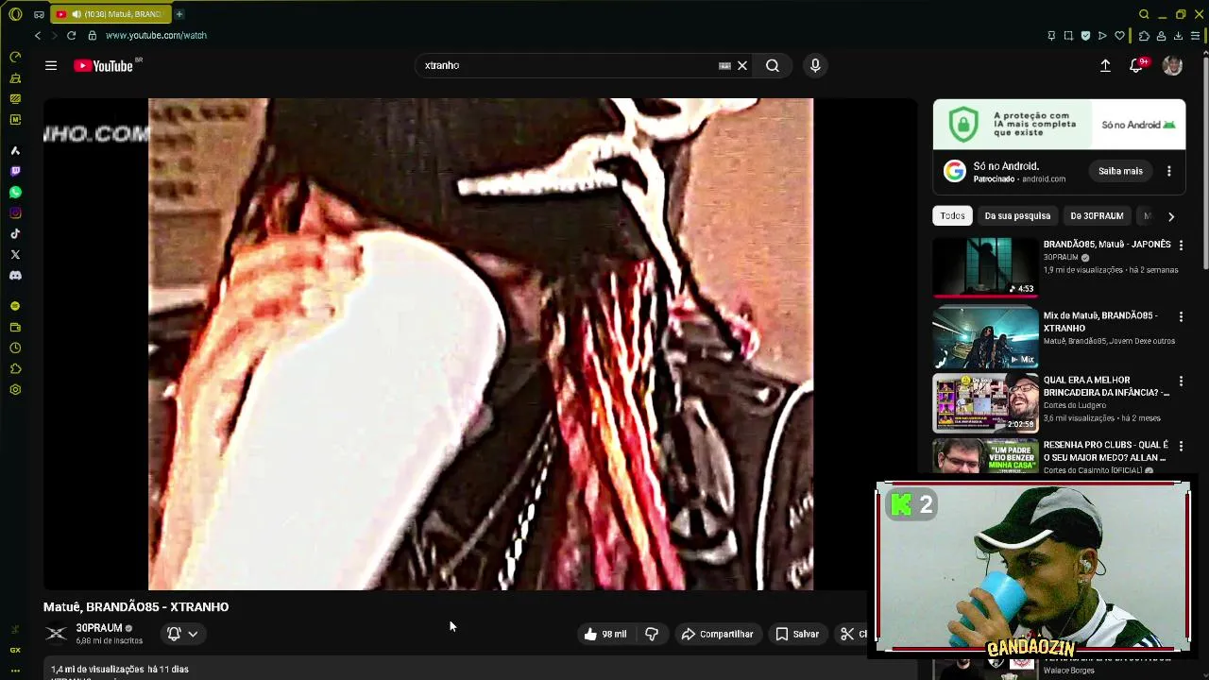Open YouTube create/upload button
Image resolution: width=1209 pixels, height=680 pixels.
(x=1105, y=65)
